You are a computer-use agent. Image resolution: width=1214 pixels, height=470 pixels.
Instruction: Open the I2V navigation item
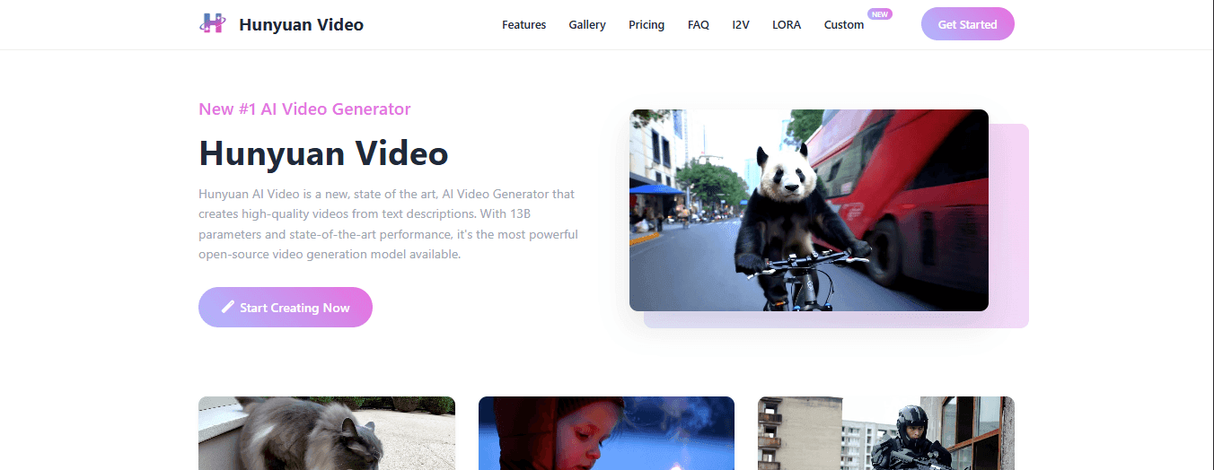(741, 25)
